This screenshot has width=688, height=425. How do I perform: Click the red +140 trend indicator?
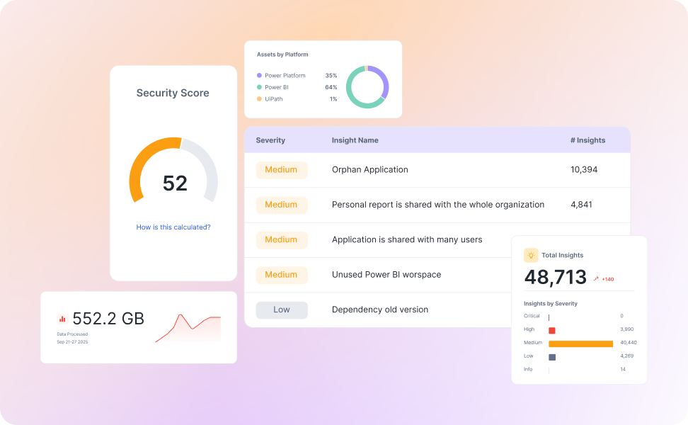607,279
